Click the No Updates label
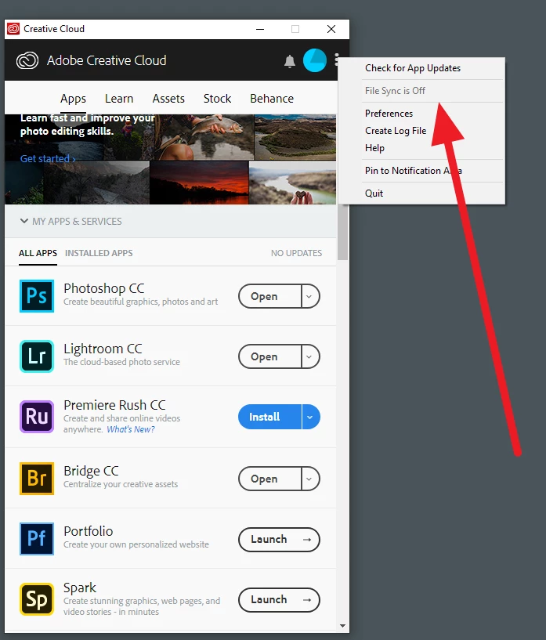 point(296,253)
